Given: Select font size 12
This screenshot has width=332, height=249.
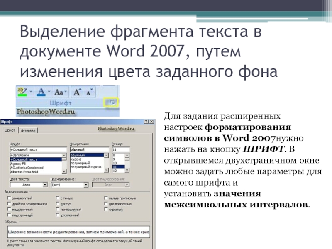Looking at the screenshot, I should click(118, 171).
